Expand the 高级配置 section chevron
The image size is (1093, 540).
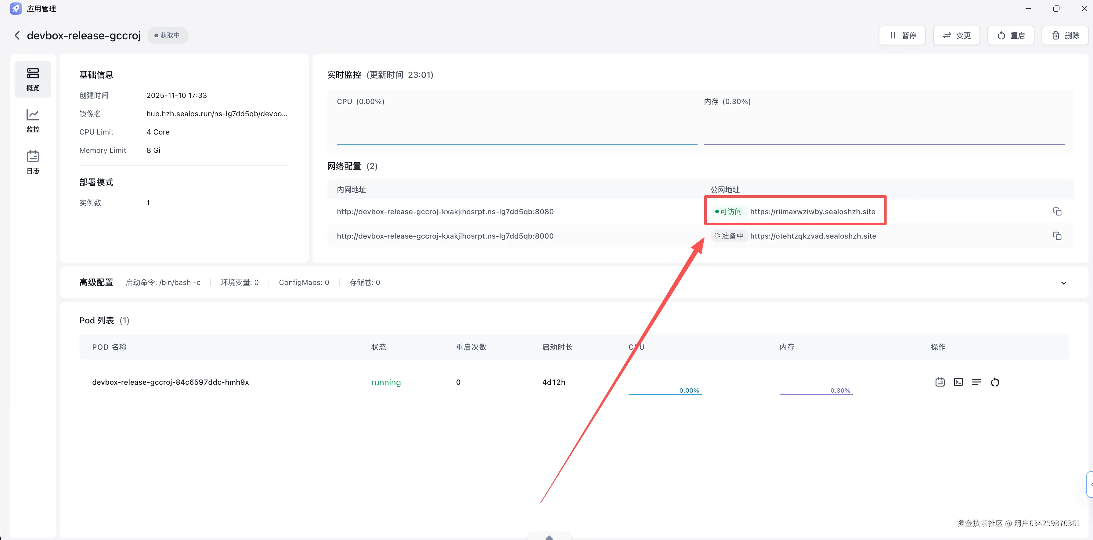pyautogui.click(x=1063, y=283)
